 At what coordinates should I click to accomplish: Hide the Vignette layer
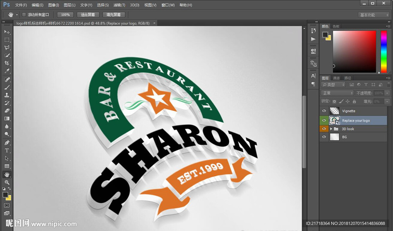tap(324, 111)
